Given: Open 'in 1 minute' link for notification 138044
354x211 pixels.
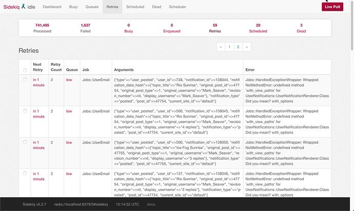Looking at the screenshot, I should point(38,83).
